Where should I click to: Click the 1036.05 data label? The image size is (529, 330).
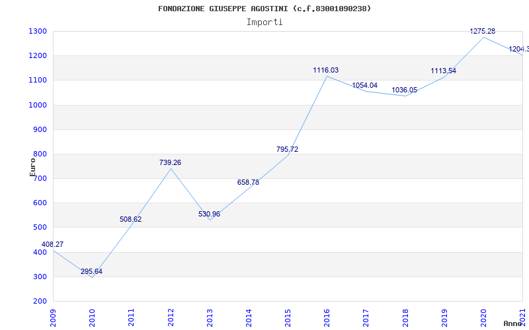click(x=404, y=90)
